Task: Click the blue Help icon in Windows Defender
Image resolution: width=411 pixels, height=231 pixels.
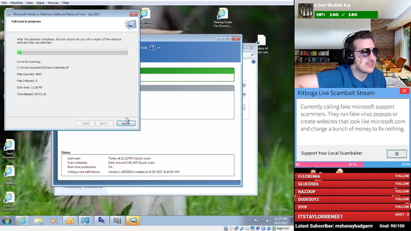Action: coord(153,47)
